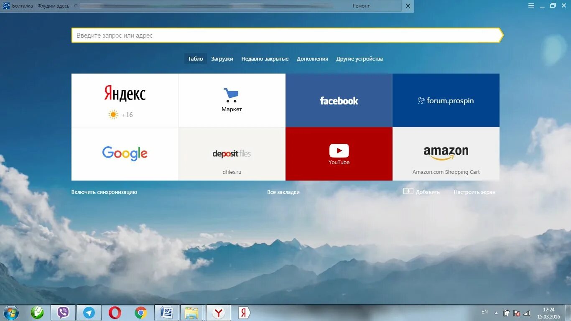Open Microsoft Word from the taskbar

[167, 313]
